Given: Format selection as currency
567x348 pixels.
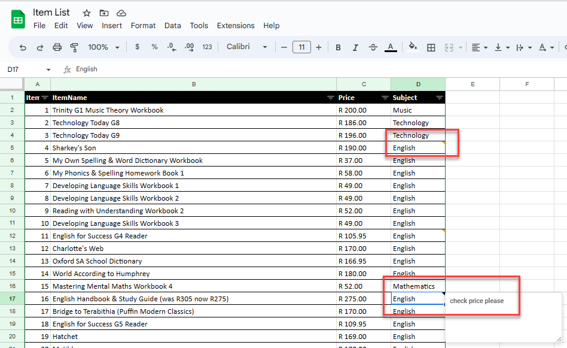Looking at the screenshot, I should point(137,47).
